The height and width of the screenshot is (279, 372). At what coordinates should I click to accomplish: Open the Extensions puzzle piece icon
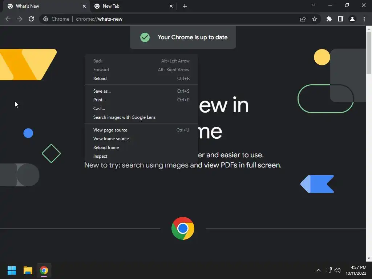329,19
